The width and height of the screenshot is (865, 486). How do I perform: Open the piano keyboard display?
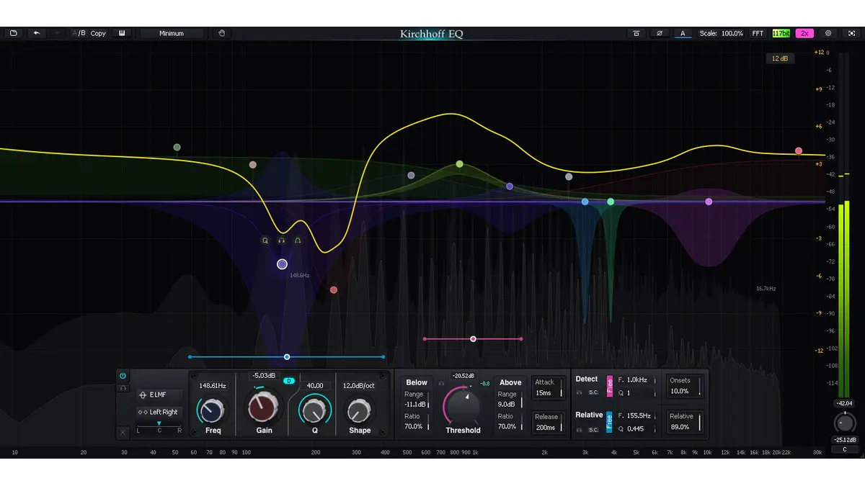click(122, 33)
